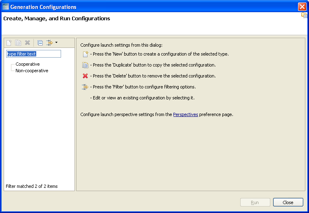The image size is (309, 213).
Task: Select the Non-cooperative configuration type
Action: coord(32,71)
